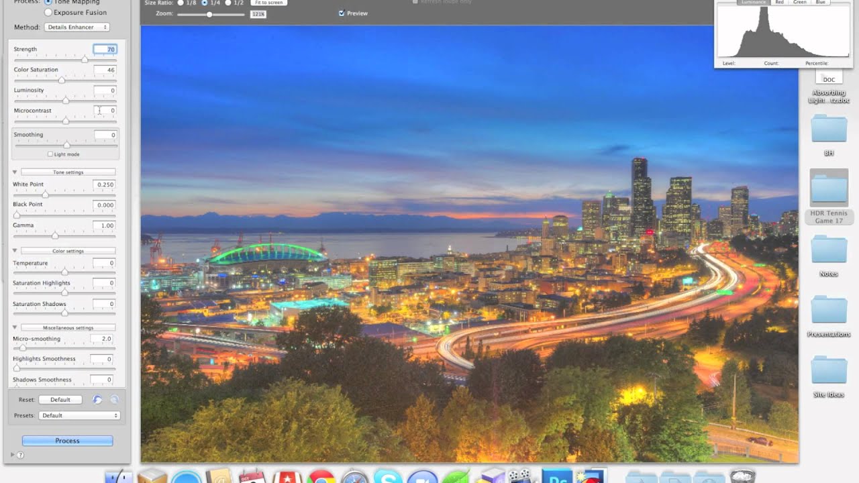
Task: Collapse the Miscellaneous settings section triangle
Action: 15,327
